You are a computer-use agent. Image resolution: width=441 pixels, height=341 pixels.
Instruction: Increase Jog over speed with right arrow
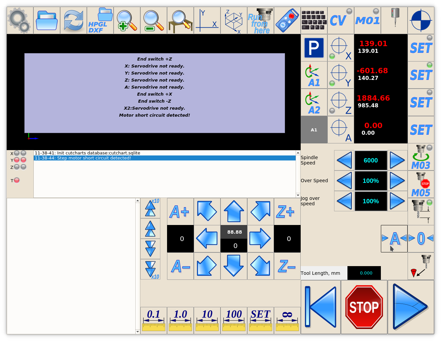(x=397, y=201)
